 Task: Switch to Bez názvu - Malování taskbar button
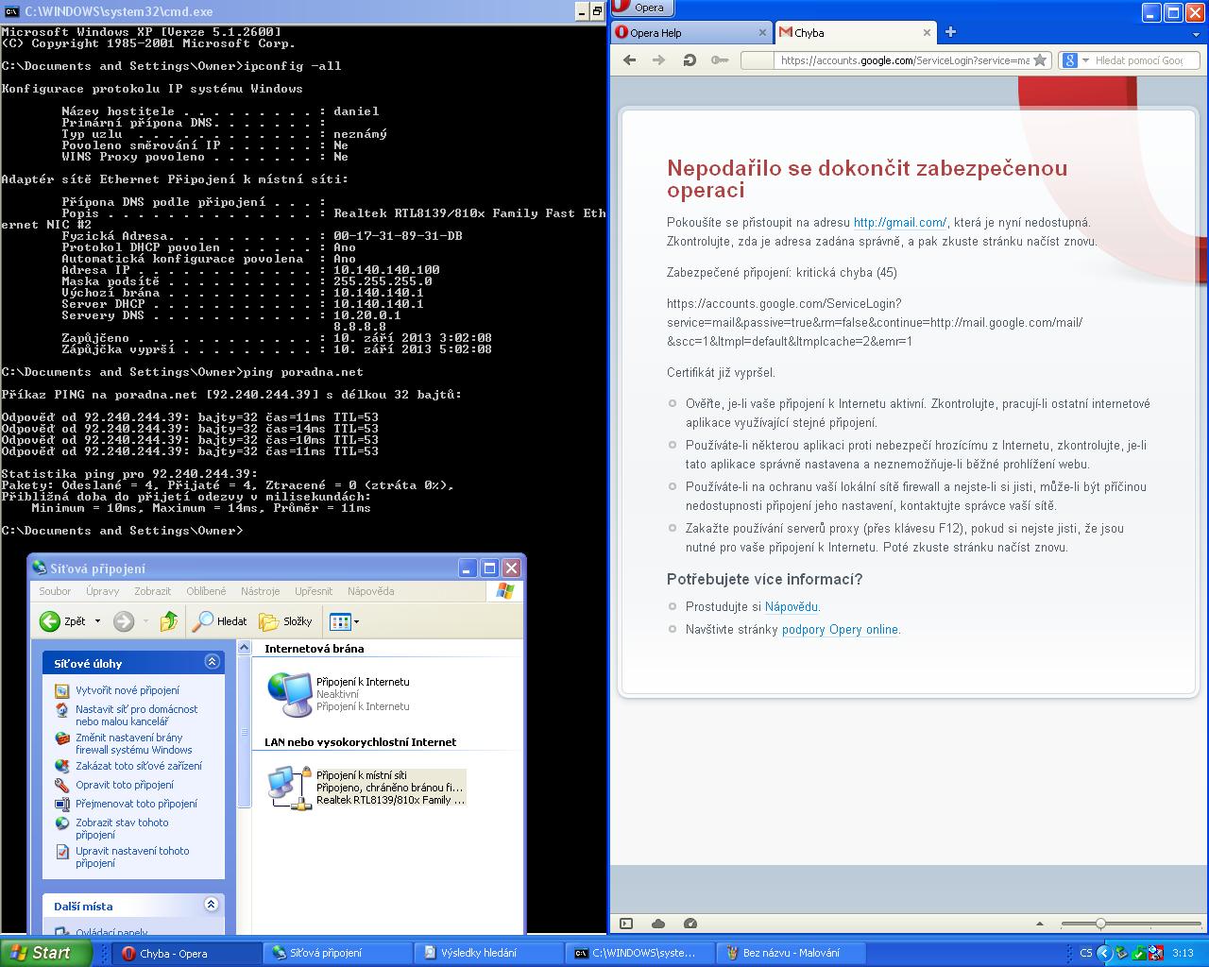(x=792, y=953)
